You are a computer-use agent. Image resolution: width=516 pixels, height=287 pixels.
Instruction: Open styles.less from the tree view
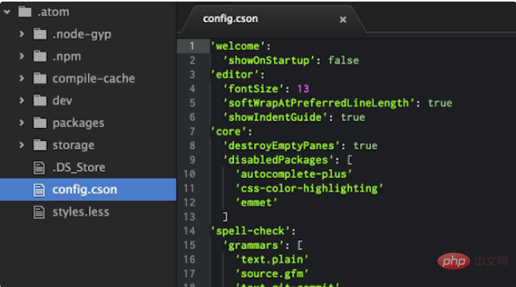81,212
